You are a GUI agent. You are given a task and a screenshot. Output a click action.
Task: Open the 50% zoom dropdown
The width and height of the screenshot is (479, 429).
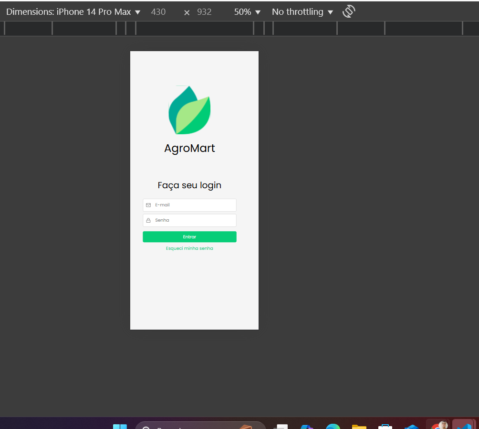coord(247,12)
